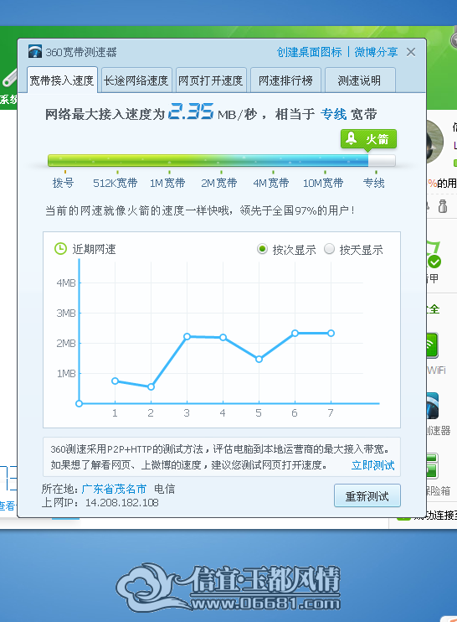Screen dimensions: 457x622
Task: Click the chart data point for test 1
Action: 115,381
